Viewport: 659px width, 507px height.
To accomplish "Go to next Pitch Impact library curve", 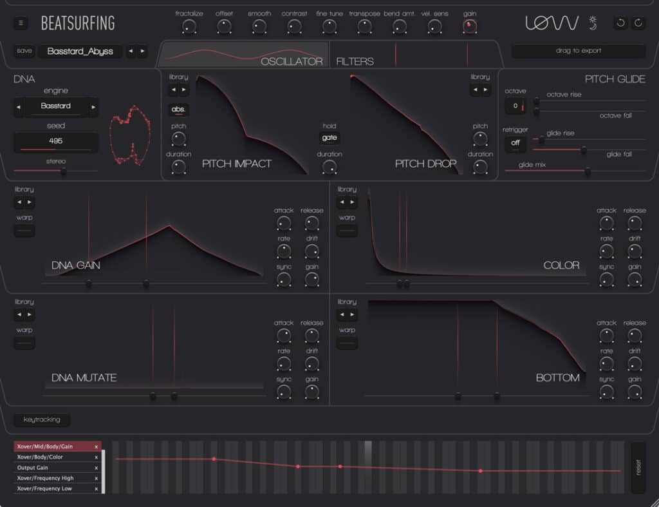I will (x=183, y=90).
